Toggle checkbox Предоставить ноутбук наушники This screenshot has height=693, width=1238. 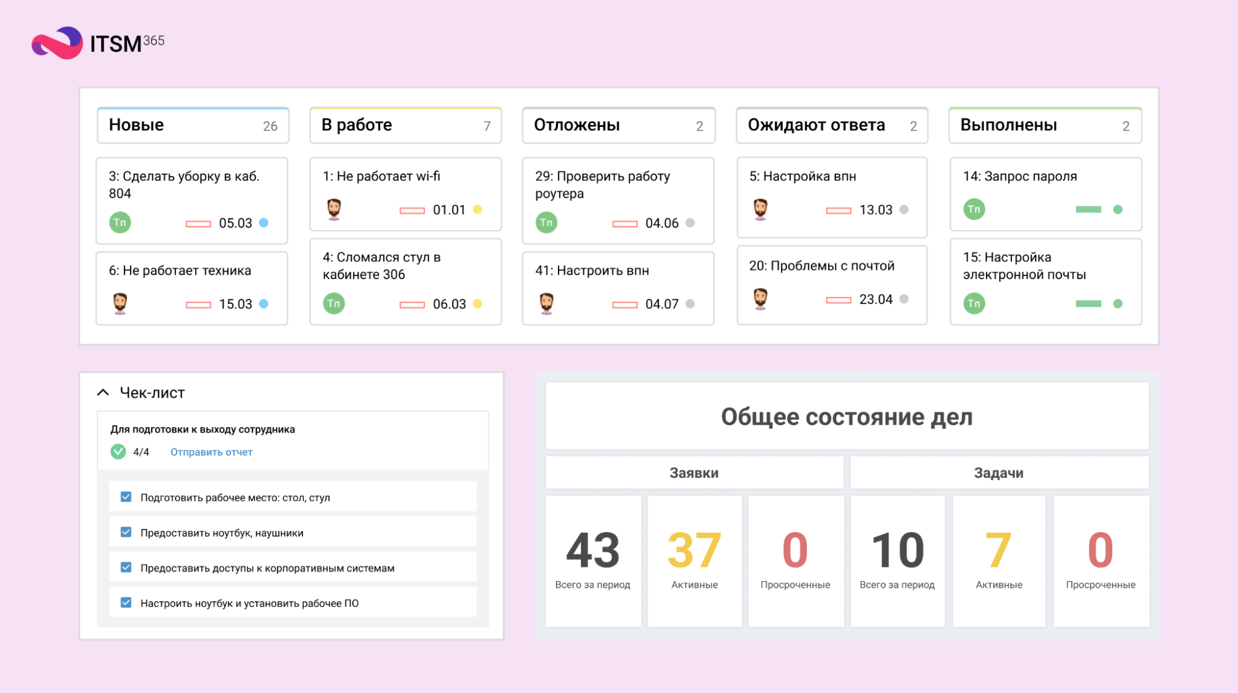[x=126, y=533]
